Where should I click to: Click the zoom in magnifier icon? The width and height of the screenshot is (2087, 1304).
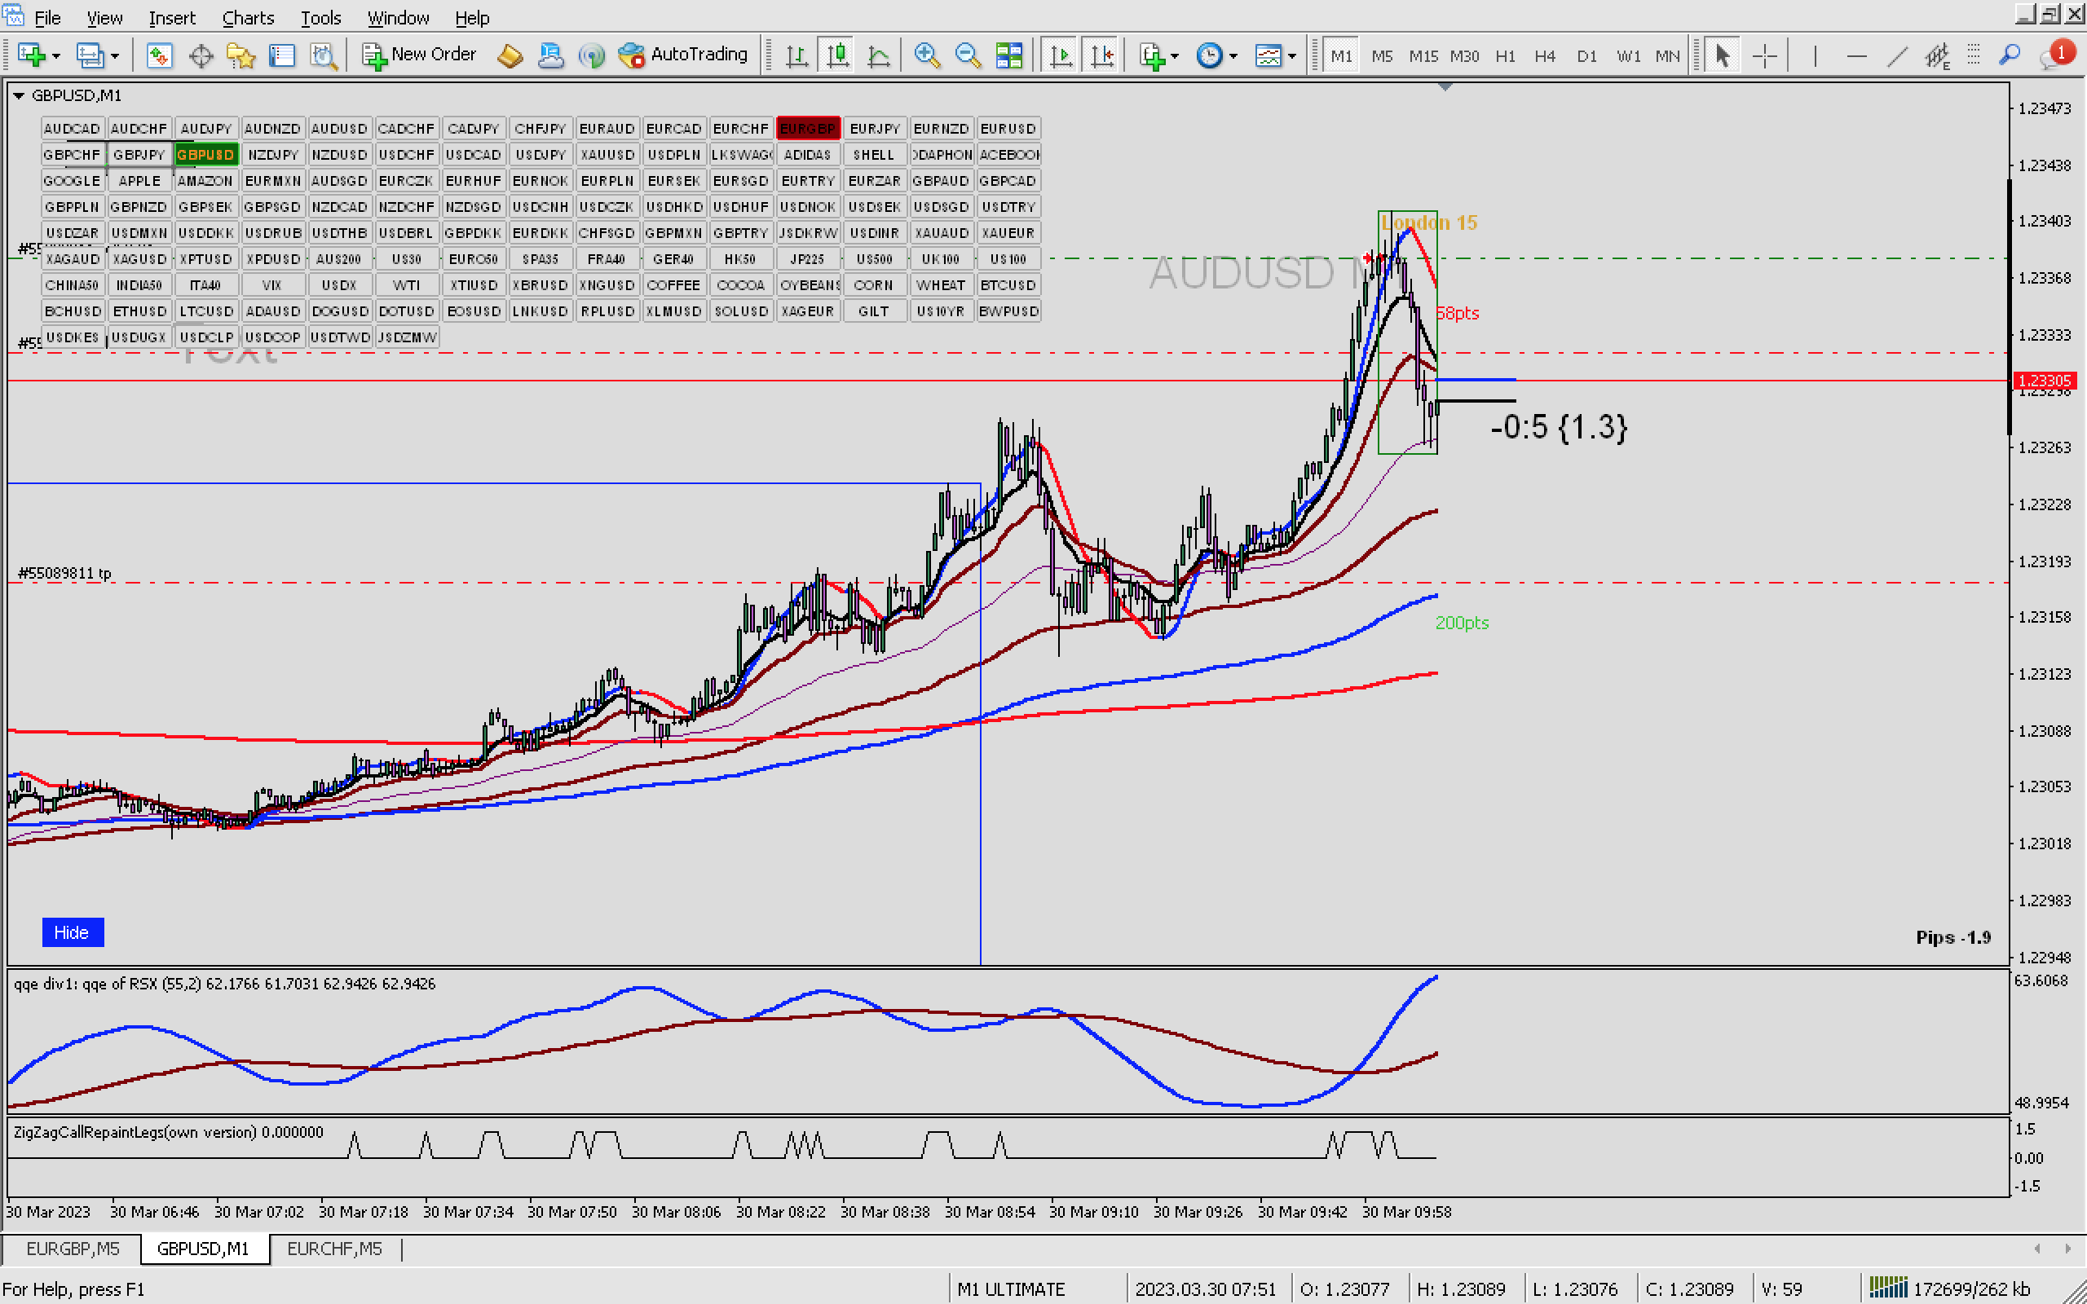(x=926, y=56)
